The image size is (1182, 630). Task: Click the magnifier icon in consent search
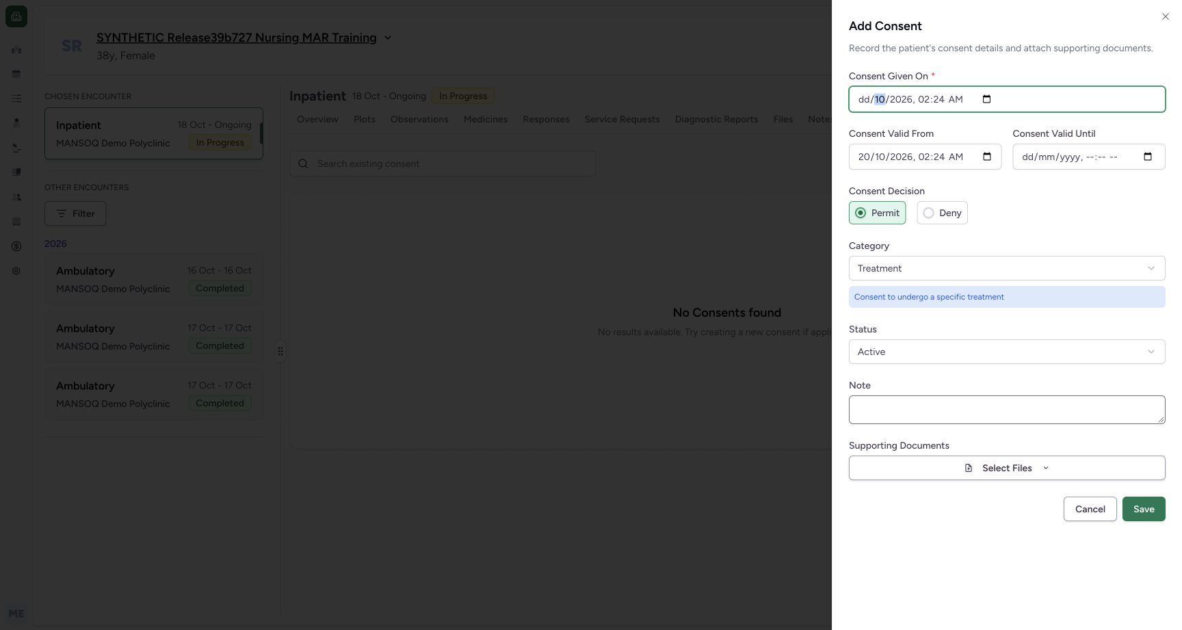pos(303,163)
